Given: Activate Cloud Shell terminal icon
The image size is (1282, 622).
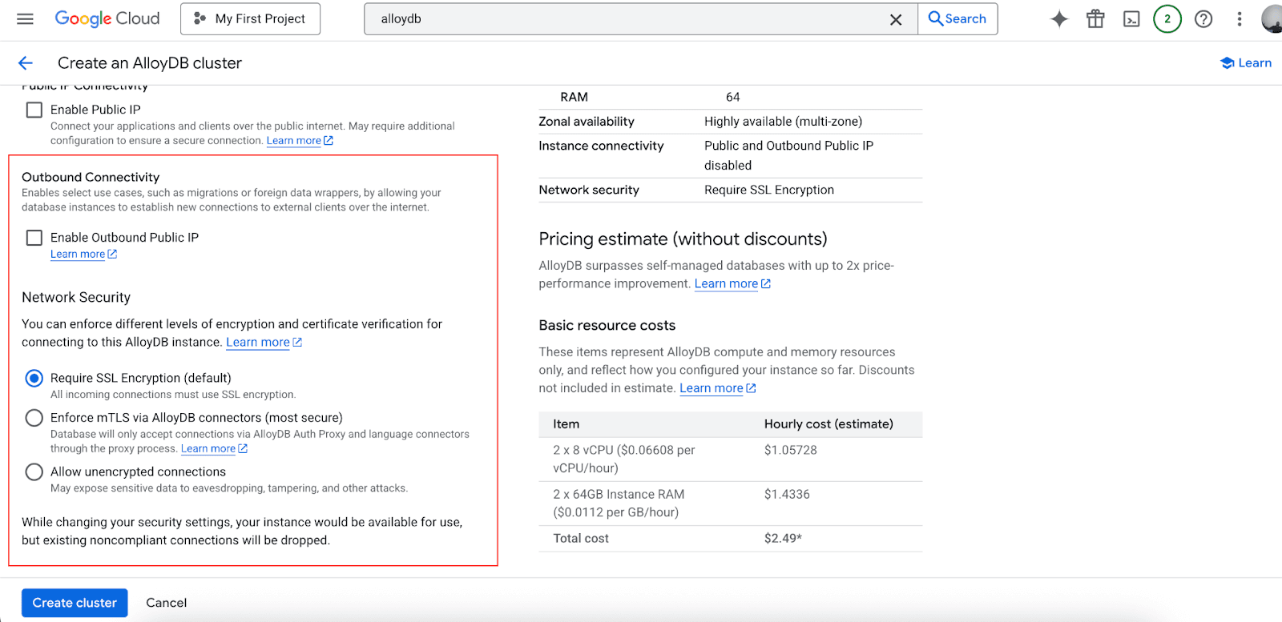Looking at the screenshot, I should [x=1131, y=19].
